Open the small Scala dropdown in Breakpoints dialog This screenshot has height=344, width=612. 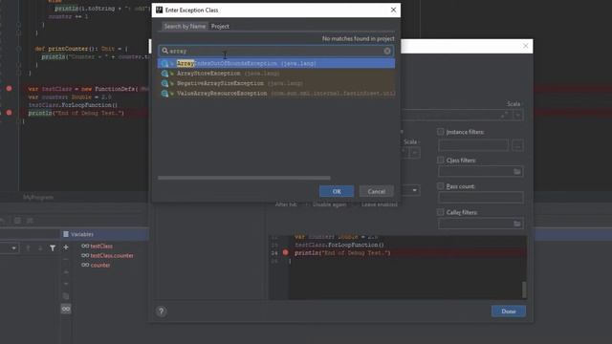(414, 153)
